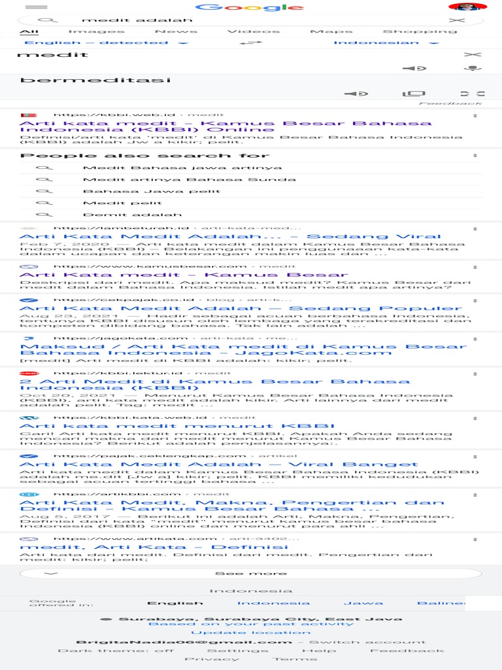This screenshot has width=502, height=670.
Task: Open more options for kamusbesar.com result
Action: click(x=475, y=267)
